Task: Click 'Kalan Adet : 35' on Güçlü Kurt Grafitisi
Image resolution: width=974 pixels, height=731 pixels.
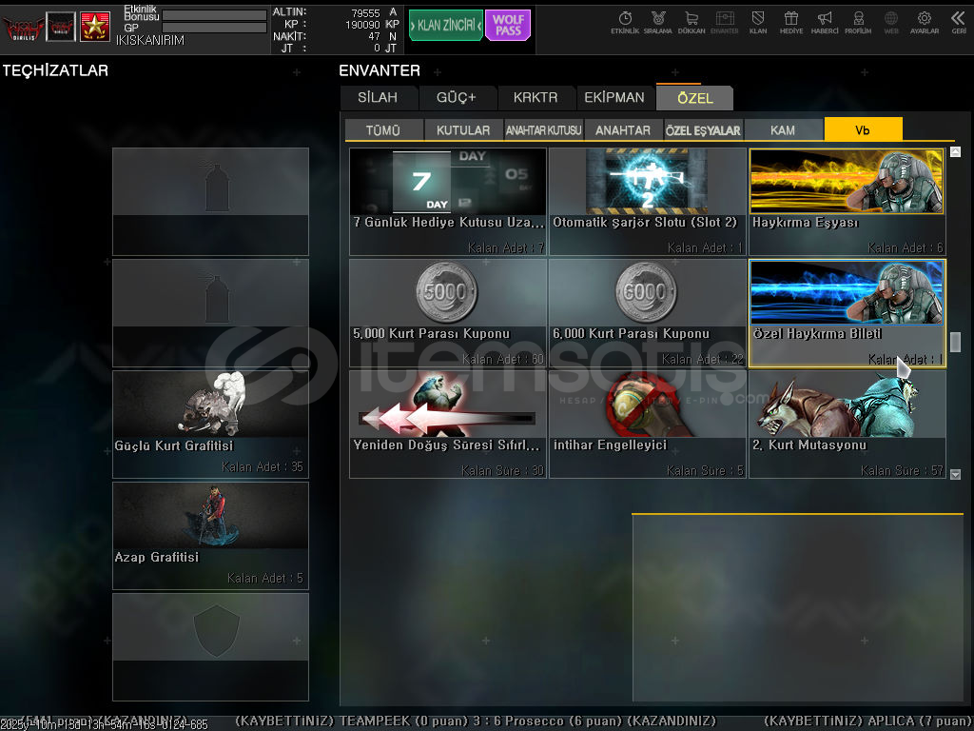Action: tap(263, 466)
